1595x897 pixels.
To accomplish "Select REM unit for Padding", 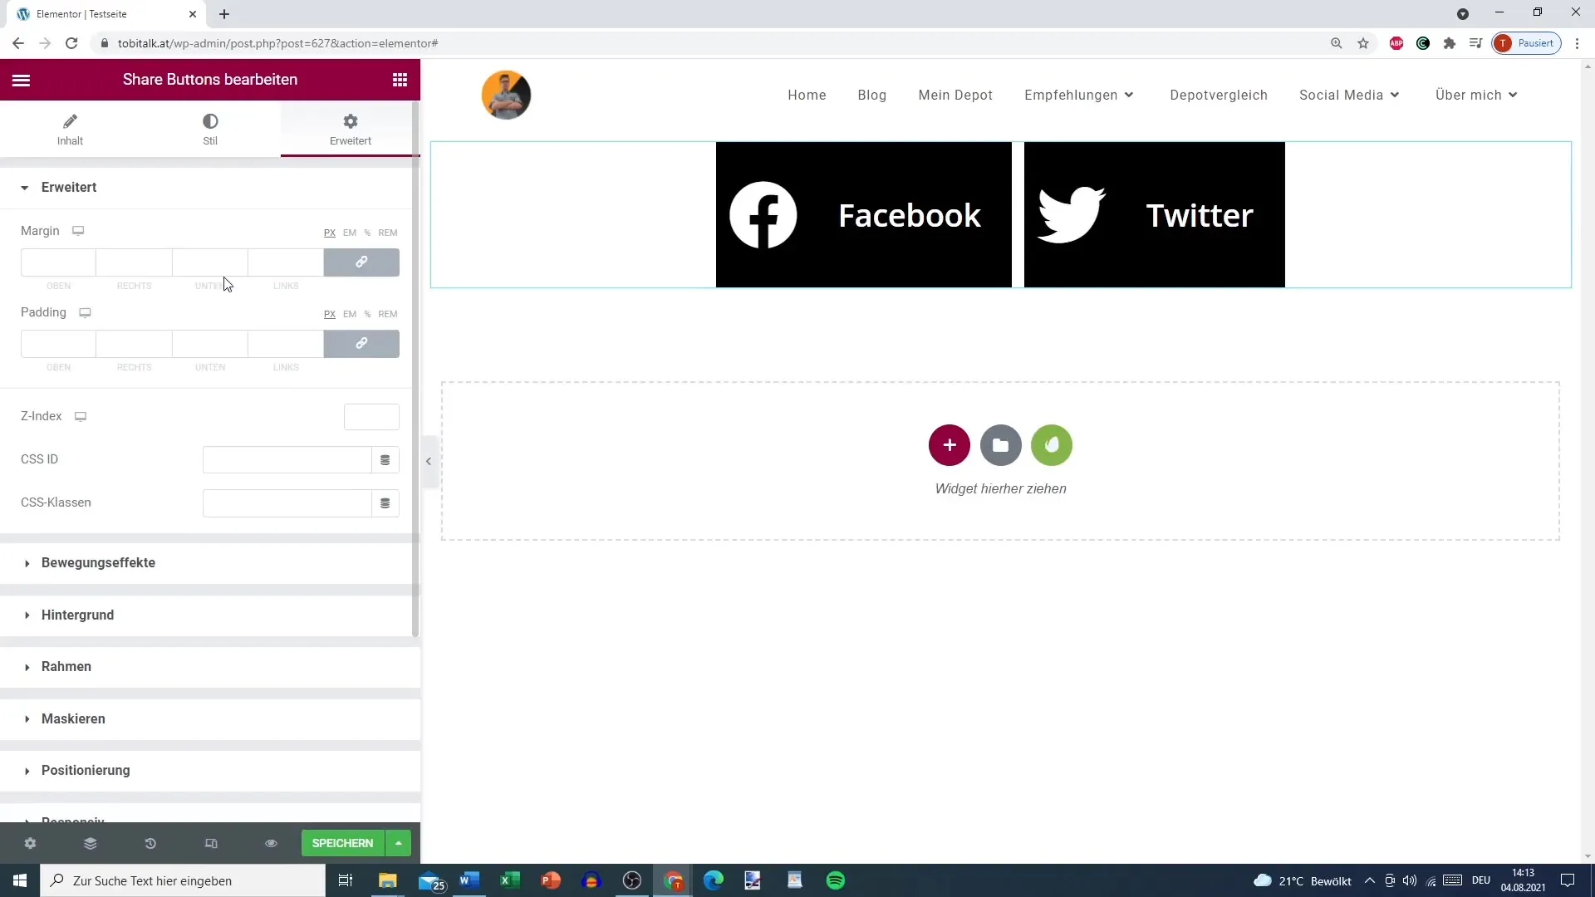I will tap(388, 314).
